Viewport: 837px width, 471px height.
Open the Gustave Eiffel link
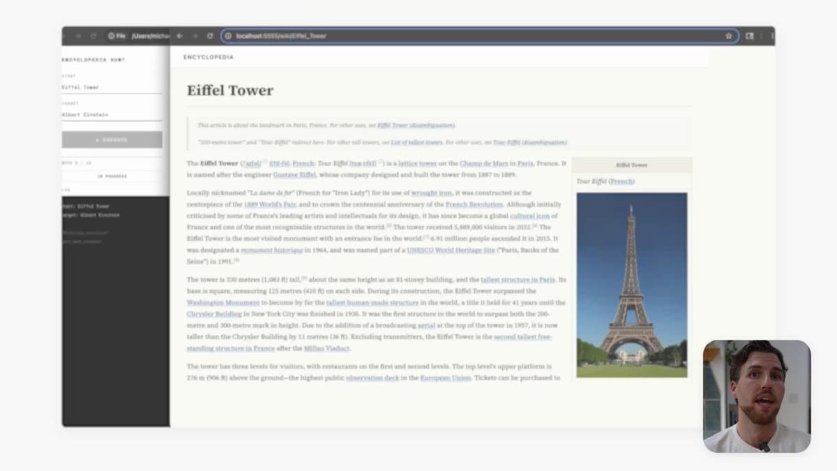[294, 174]
